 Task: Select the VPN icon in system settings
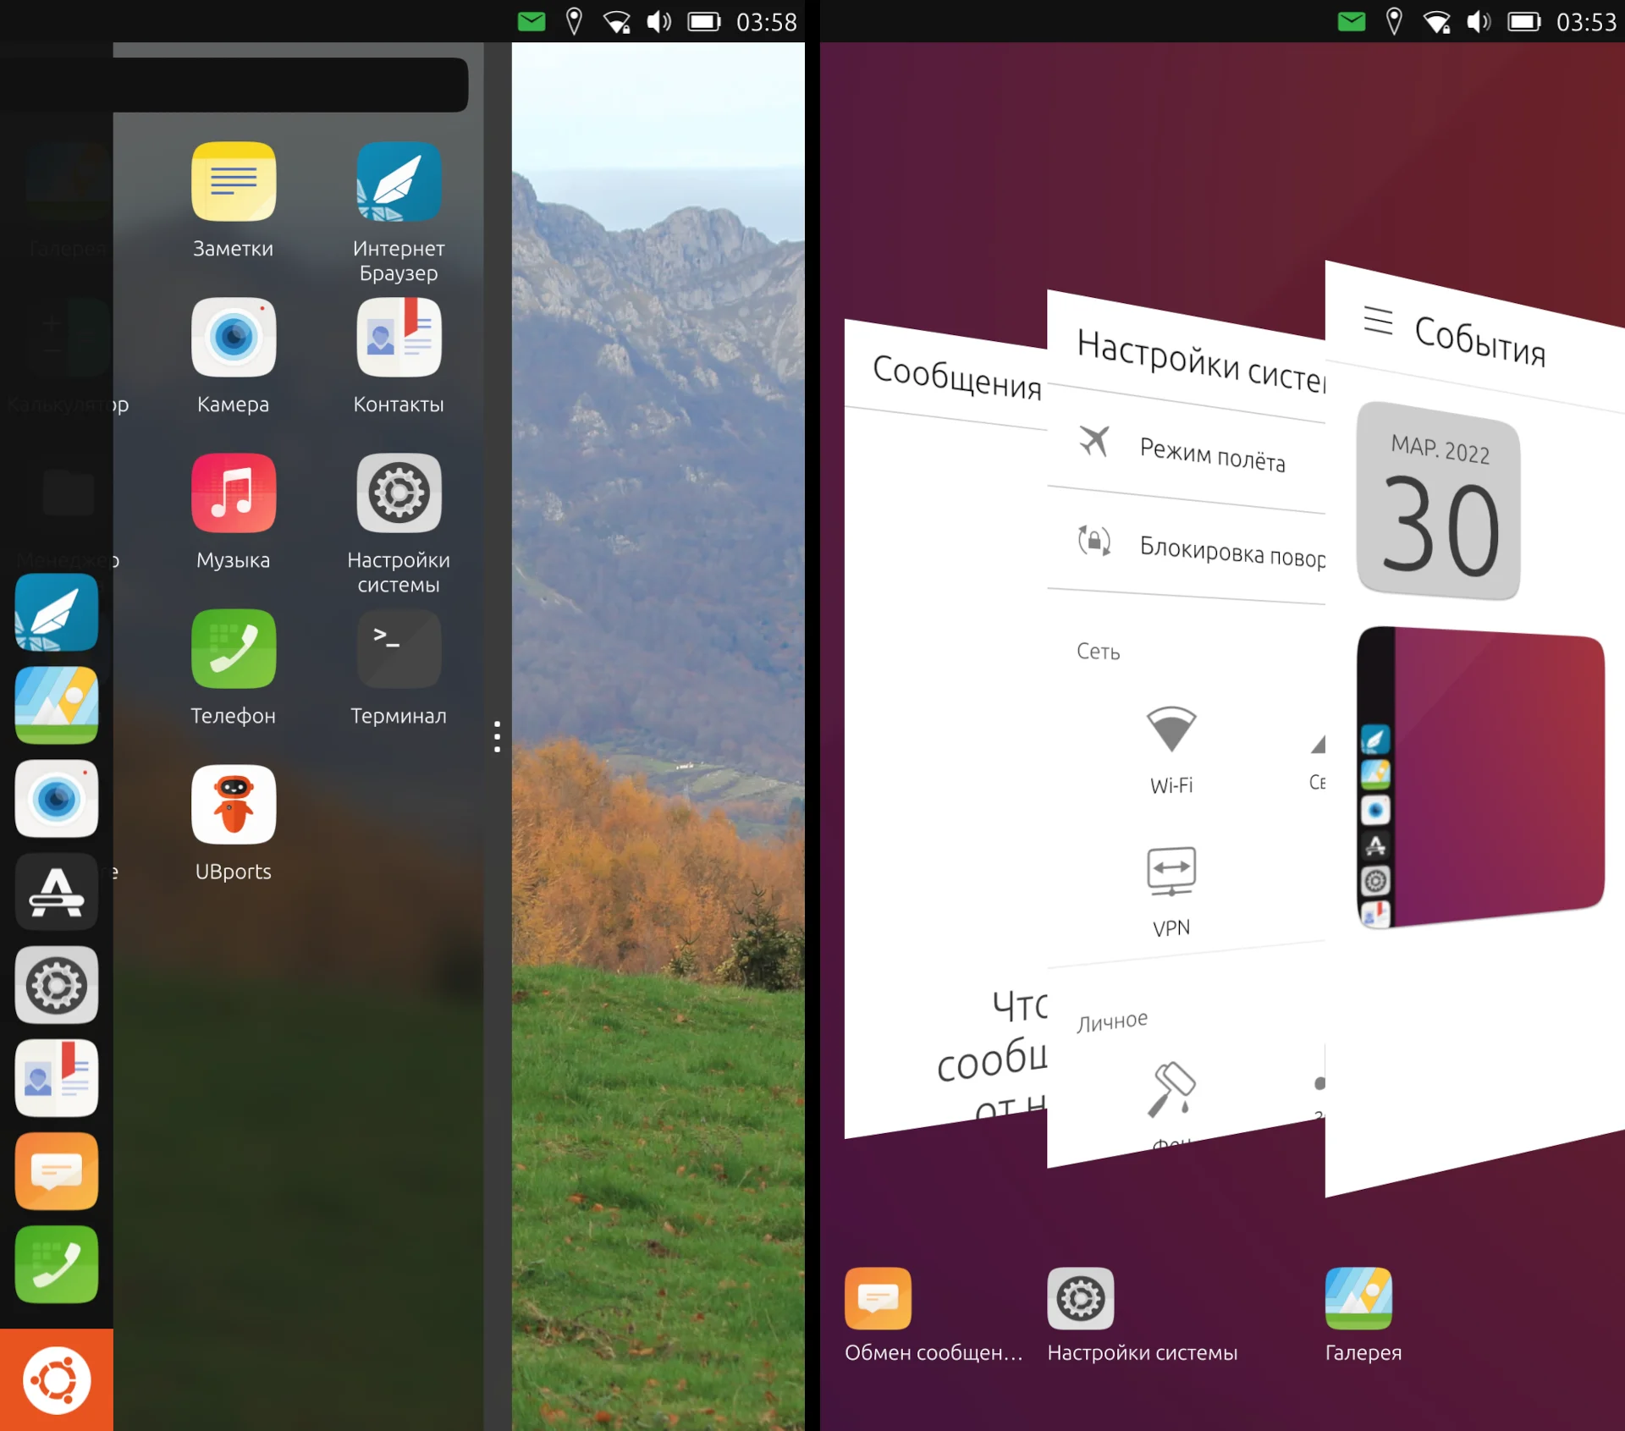[x=1171, y=873]
